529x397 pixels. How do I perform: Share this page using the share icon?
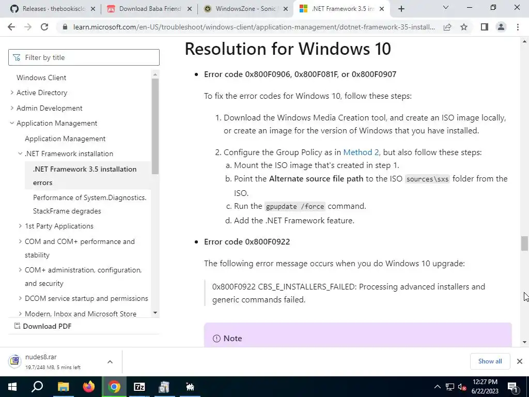pyautogui.click(x=447, y=27)
